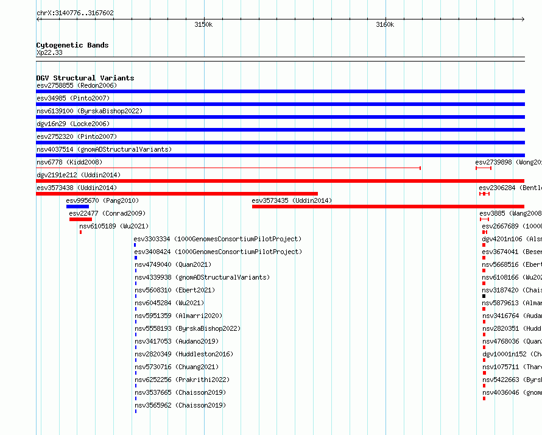Select the nsv1075711 variant label

[x=512, y=367]
